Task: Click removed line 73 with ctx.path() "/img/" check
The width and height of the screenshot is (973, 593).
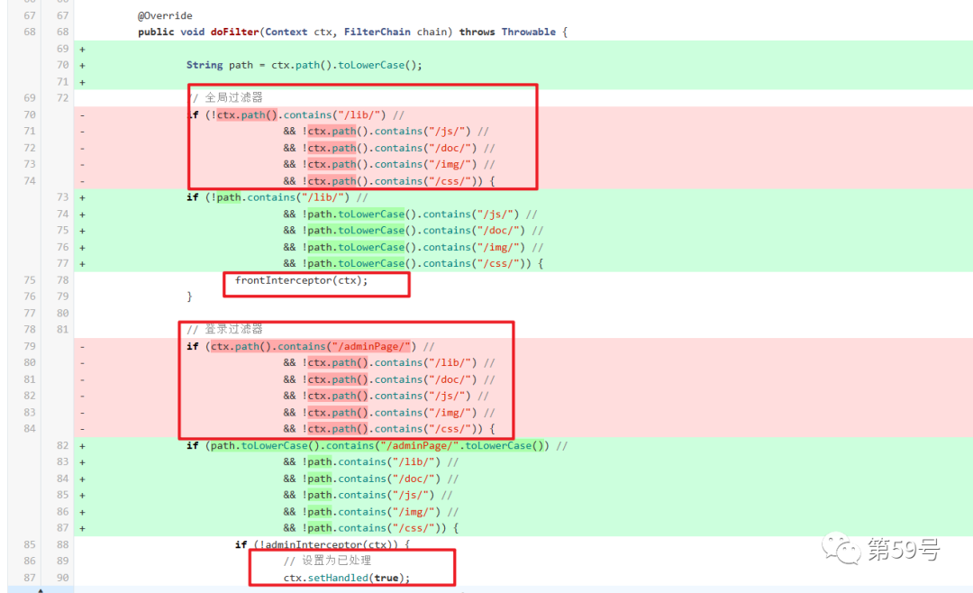Action: 389,164
